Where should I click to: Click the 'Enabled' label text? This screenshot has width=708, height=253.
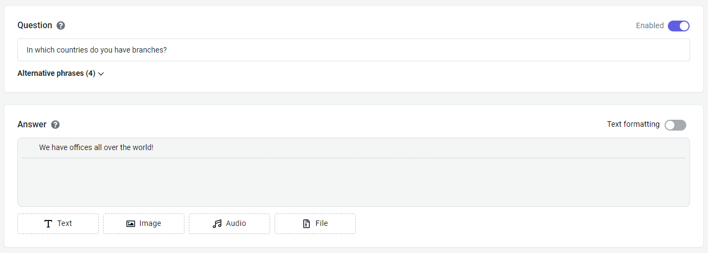click(x=649, y=25)
